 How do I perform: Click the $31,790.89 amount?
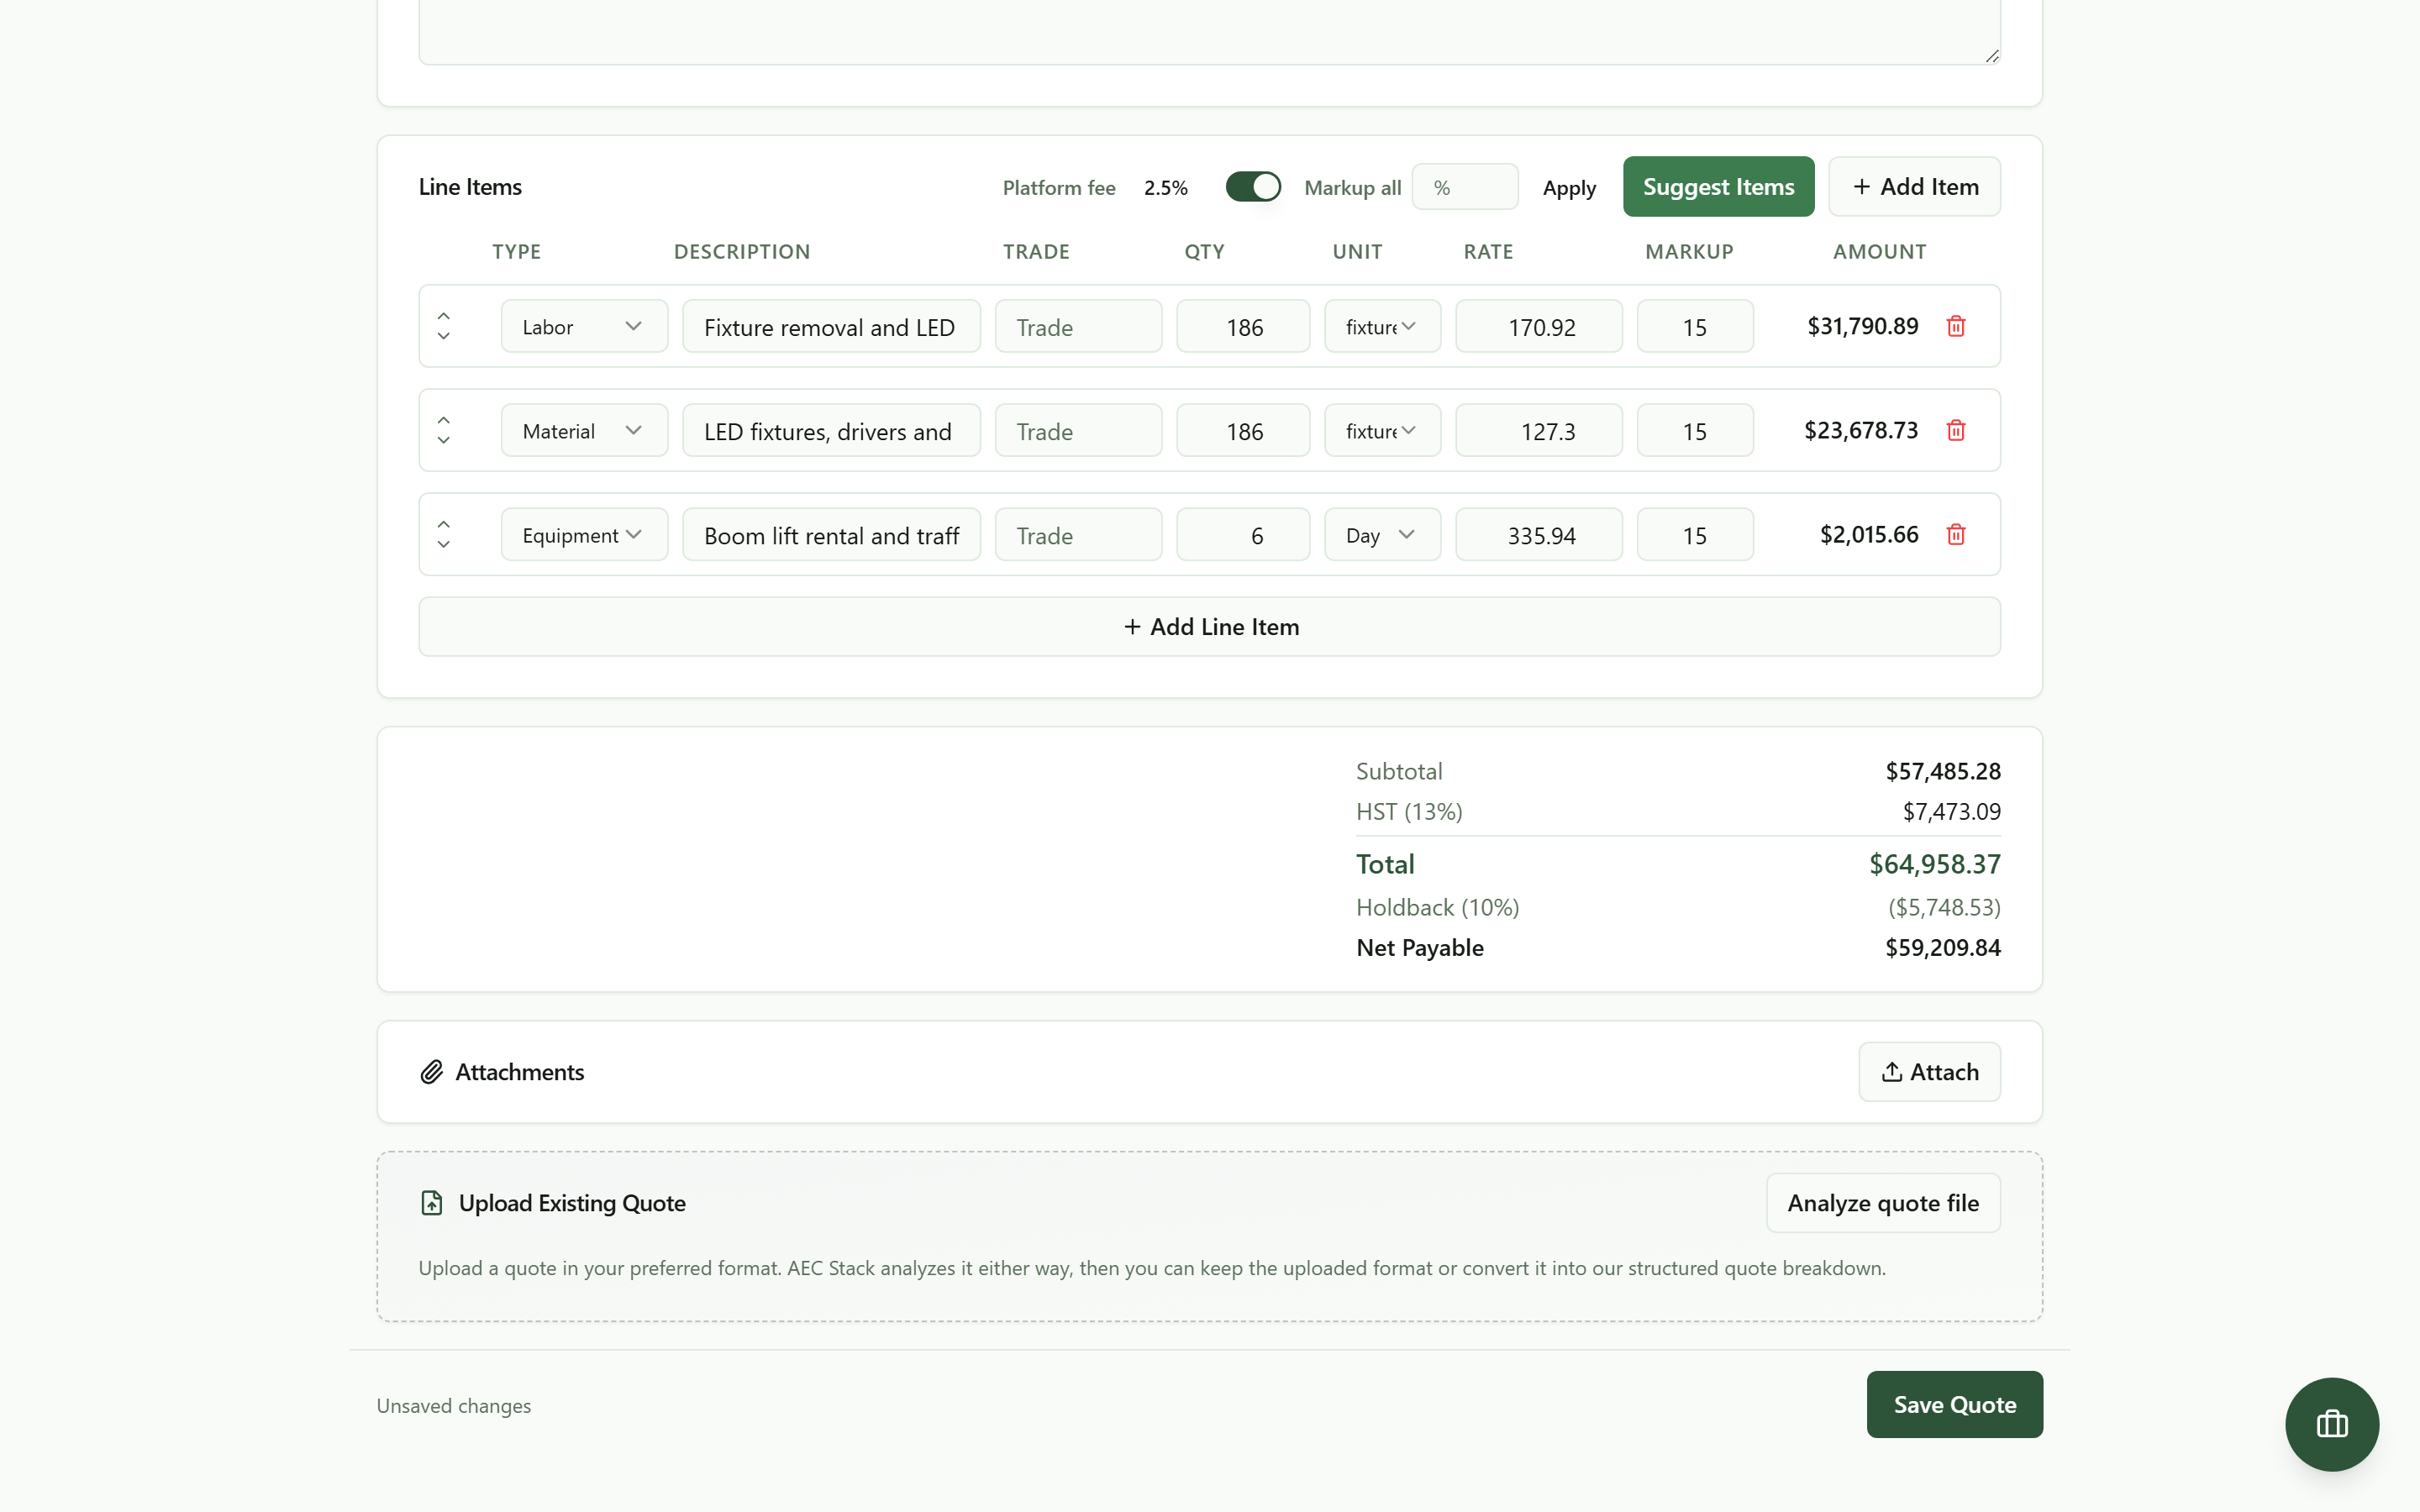click(1862, 326)
